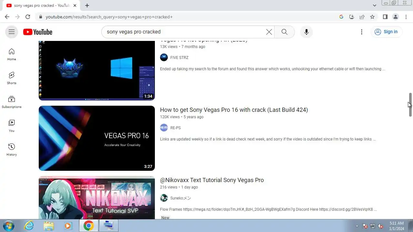
Task: Click the browser forward arrow
Action: pos(17,17)
